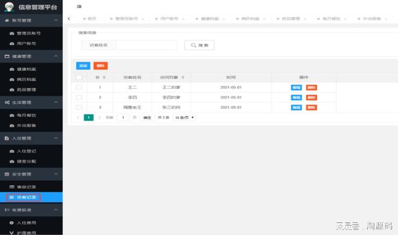
Task: Collapse the 入住管理 group chevron
Action: (x=56, y=138)
